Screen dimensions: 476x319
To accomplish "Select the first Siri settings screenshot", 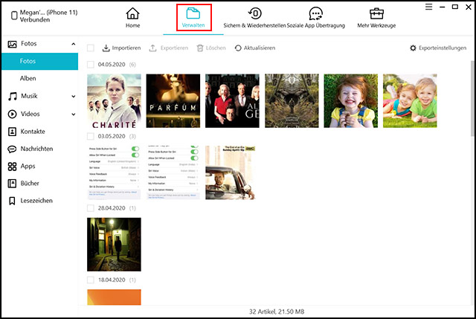I will point(114,173).
